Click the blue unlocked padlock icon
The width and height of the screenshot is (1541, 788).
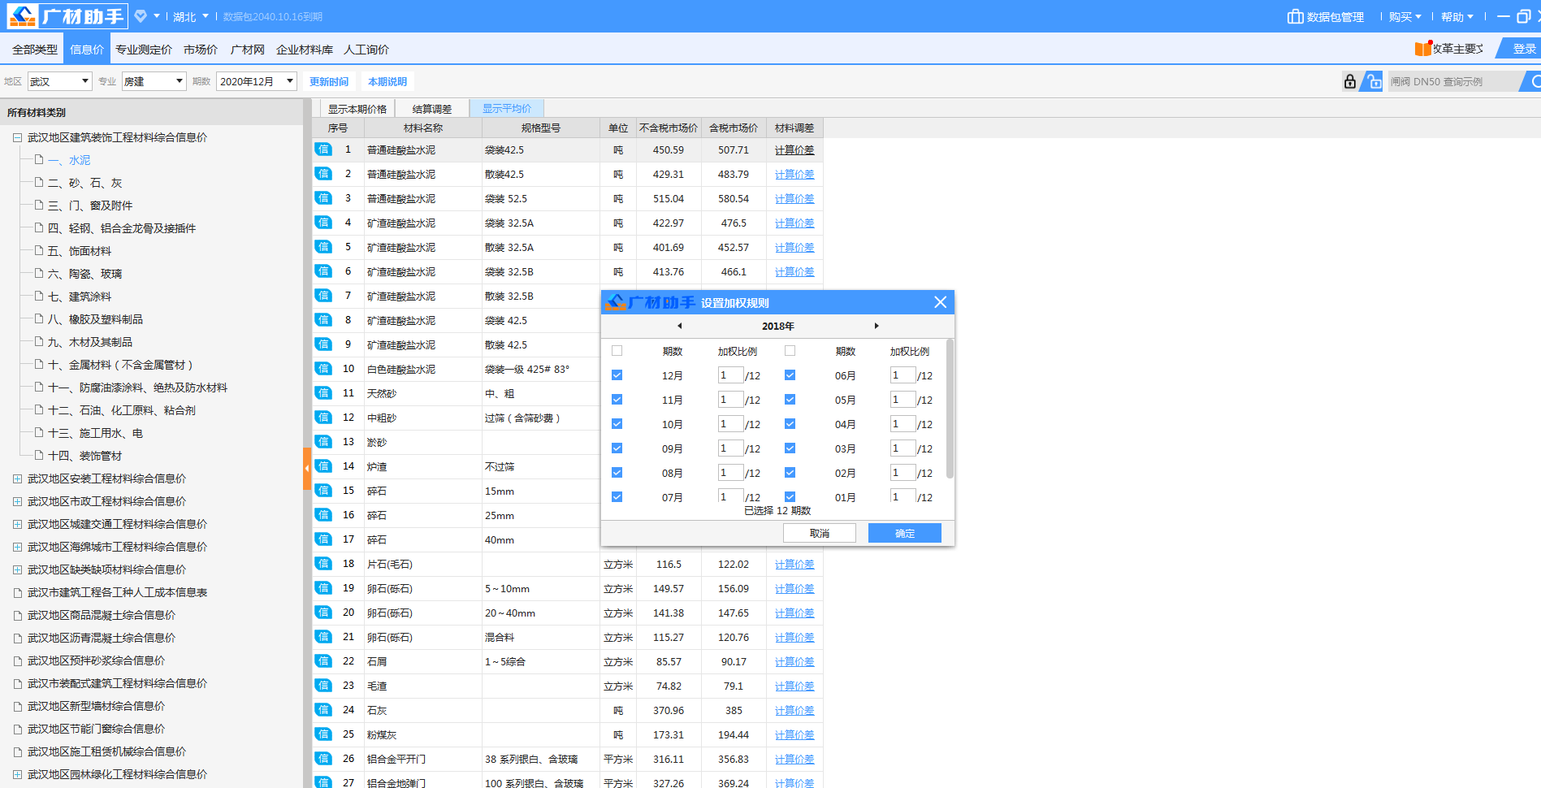click(x=1372, y=81)
